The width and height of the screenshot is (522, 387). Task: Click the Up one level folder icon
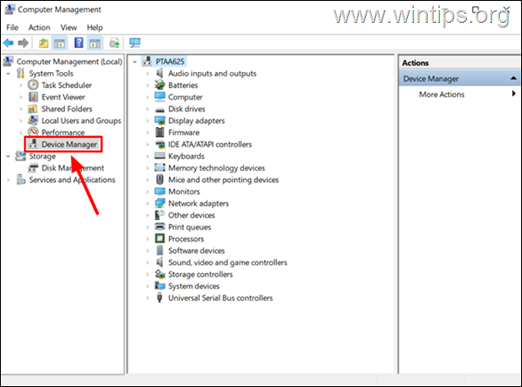click(x=44, y=43)
